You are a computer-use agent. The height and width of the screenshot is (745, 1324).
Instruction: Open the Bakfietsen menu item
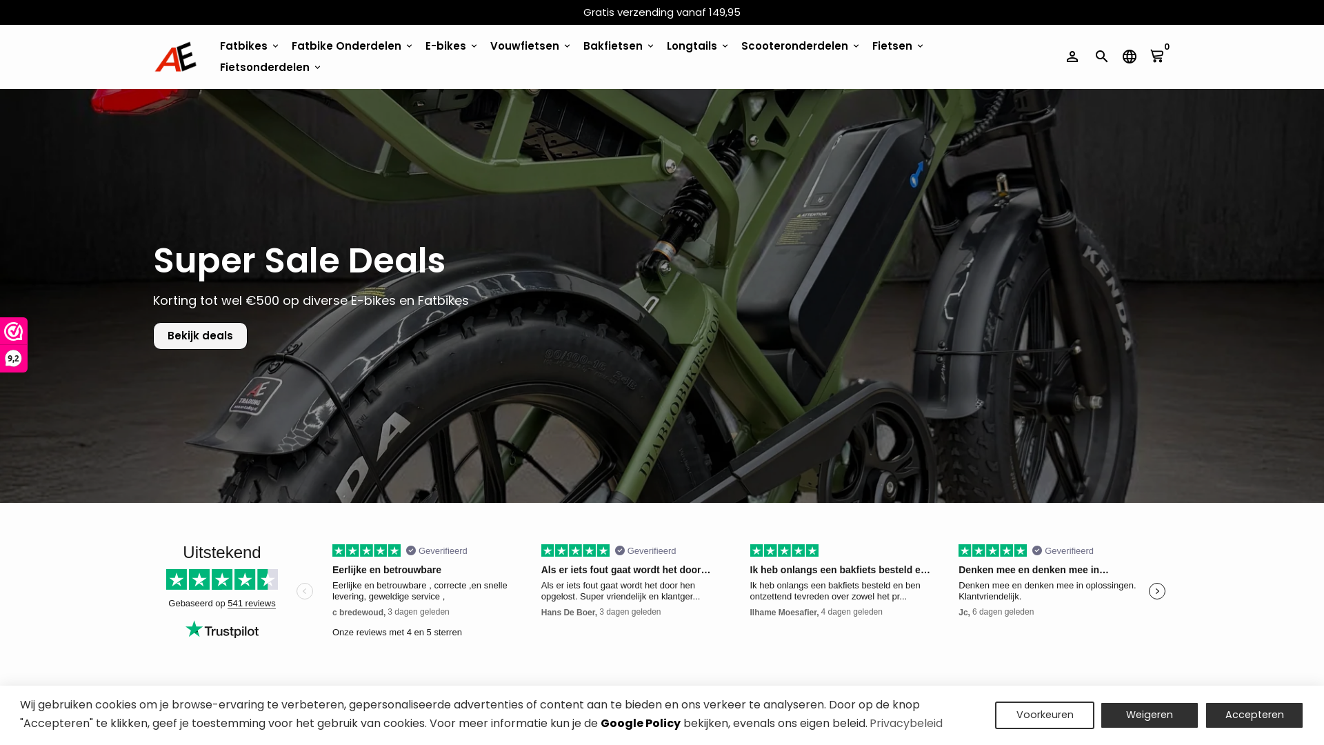point(618,46)
